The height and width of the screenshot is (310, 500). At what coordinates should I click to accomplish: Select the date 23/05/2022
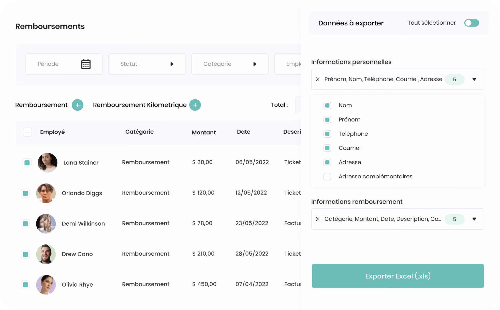[252, 223]
